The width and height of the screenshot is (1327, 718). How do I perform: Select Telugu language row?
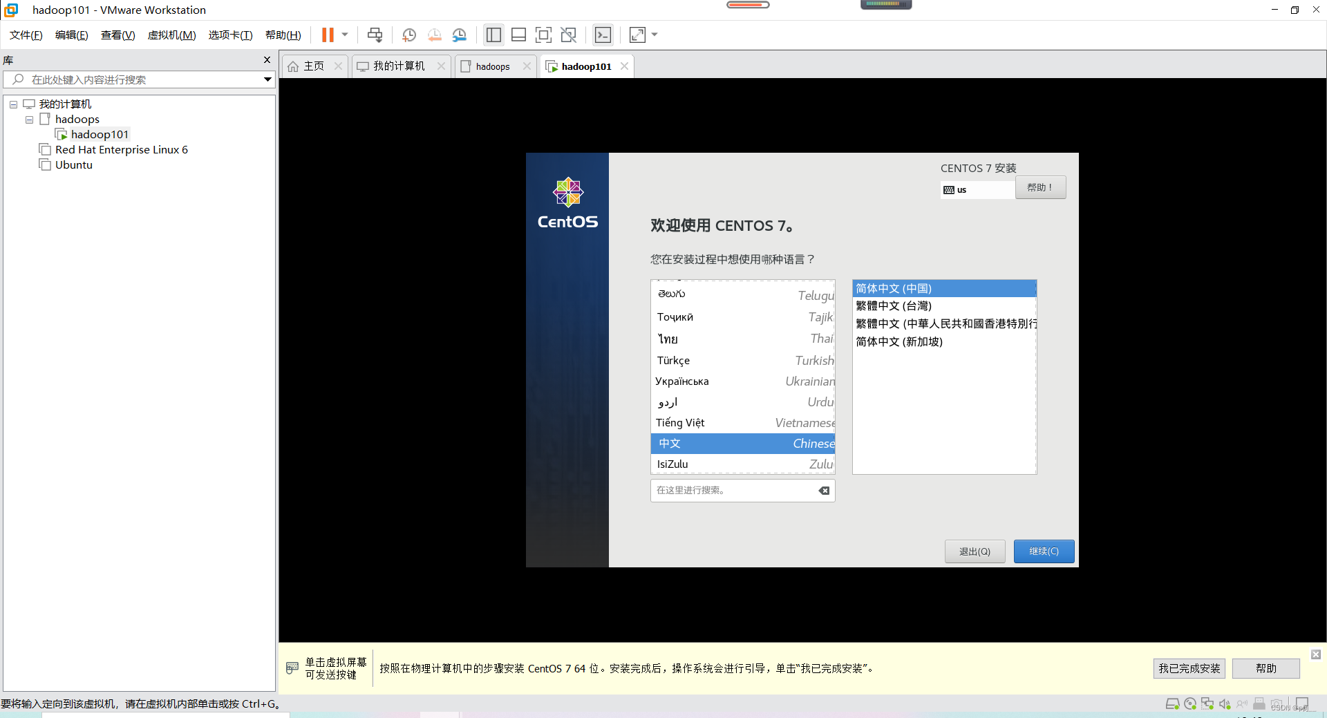743,294
